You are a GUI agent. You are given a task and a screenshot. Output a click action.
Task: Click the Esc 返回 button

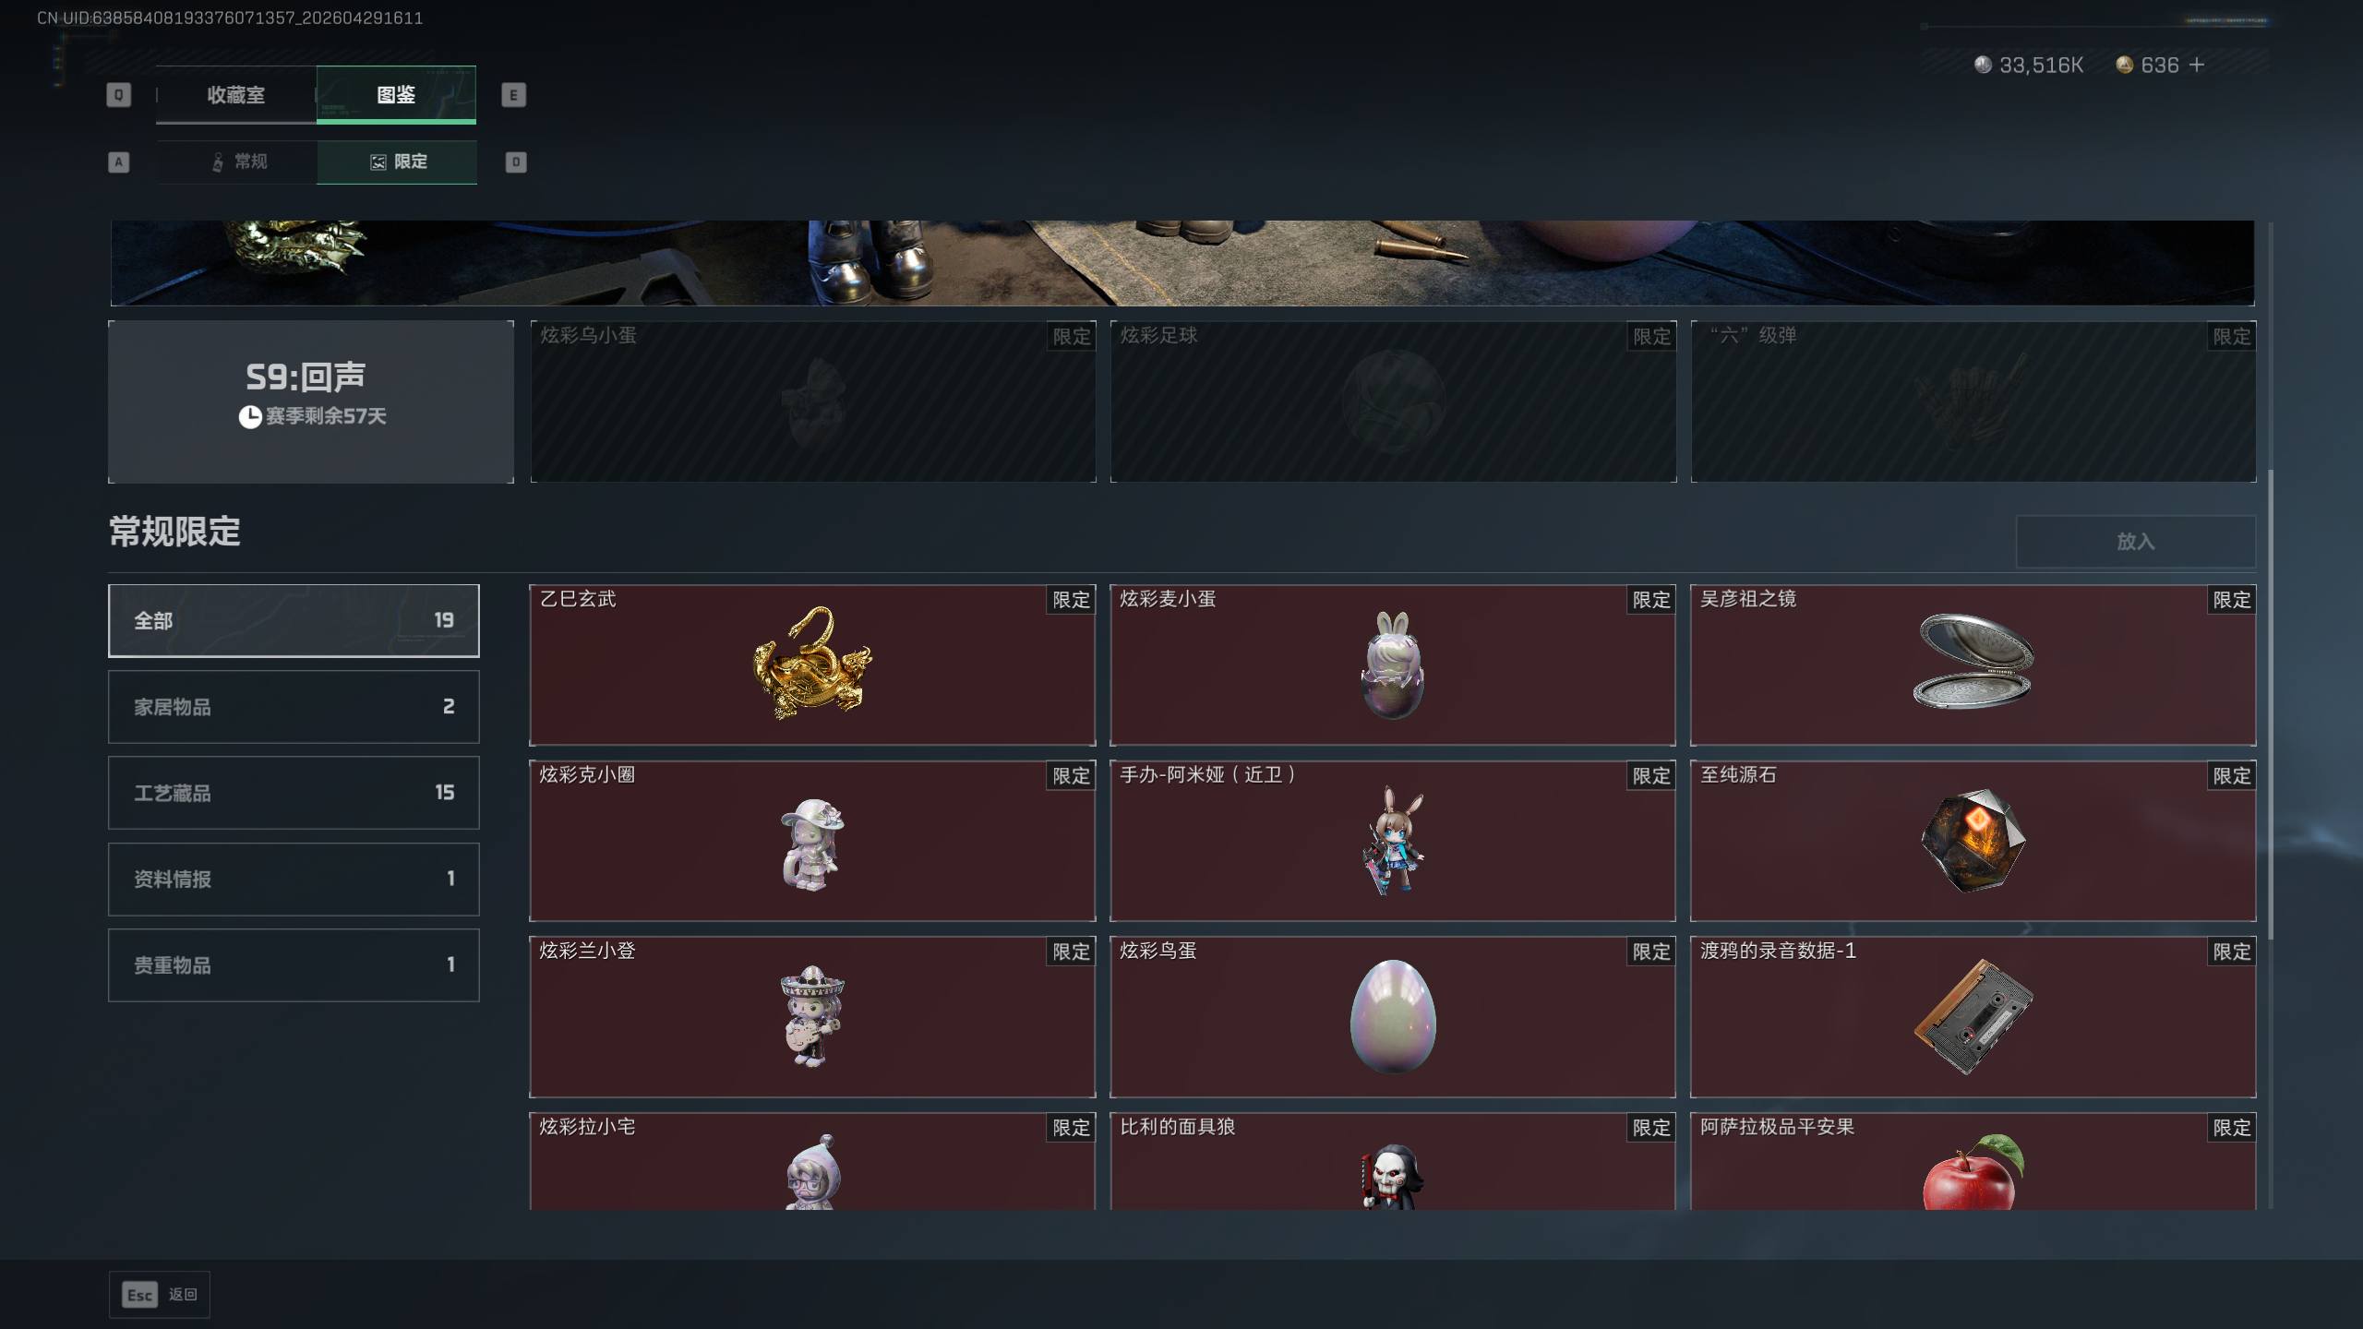pyautogui.click(x=160, y=1294)
